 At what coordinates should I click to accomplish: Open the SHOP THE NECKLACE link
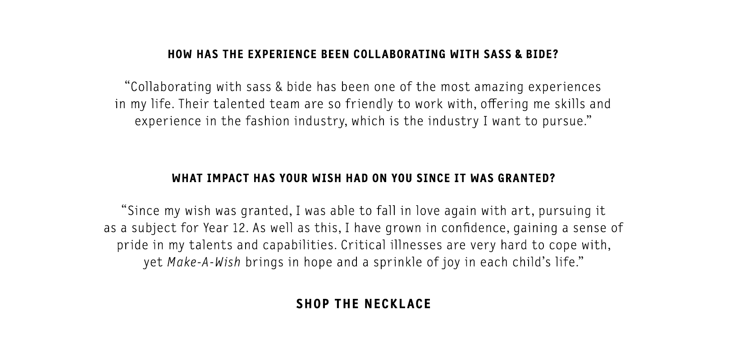point(364,304)
